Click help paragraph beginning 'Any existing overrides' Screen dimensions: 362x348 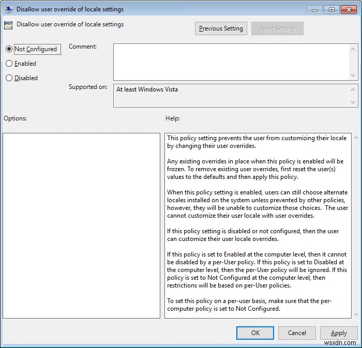click(x=255, y=169)
